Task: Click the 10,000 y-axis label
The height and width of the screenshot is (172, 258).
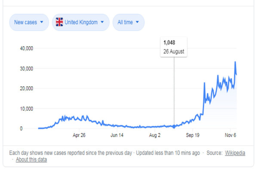Action: pyautogui.click(x=27, y=108)
